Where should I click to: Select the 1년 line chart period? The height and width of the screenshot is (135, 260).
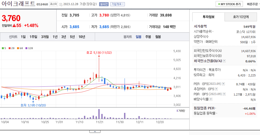[55, 37]
